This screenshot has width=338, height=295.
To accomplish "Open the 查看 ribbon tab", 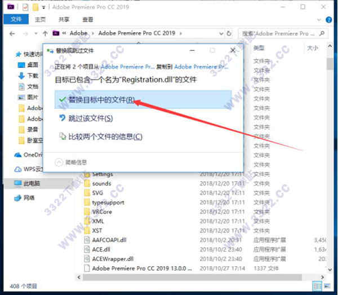I will [88, 20].
